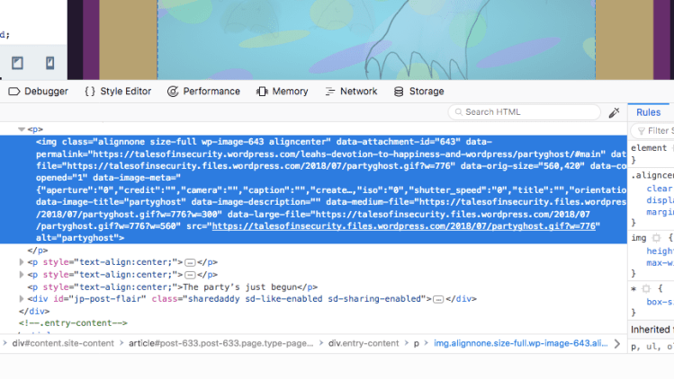Click the img.alignnone breadcrumb
This screenshot has width=674, height=379.
[520, 343]
